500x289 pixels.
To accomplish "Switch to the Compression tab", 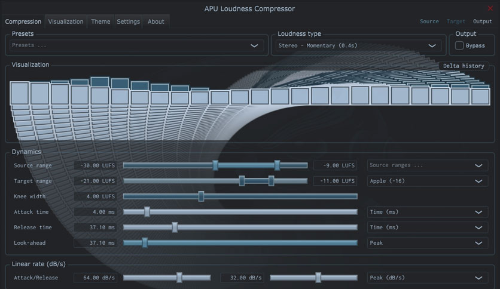I will point(23,21).
